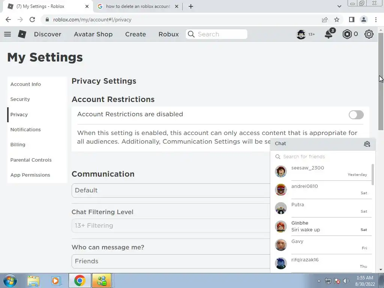The width and height of the screenshot is (384, 288).
Task: Open the Chat Filtering Level dropdown
Action: [171, 225]
